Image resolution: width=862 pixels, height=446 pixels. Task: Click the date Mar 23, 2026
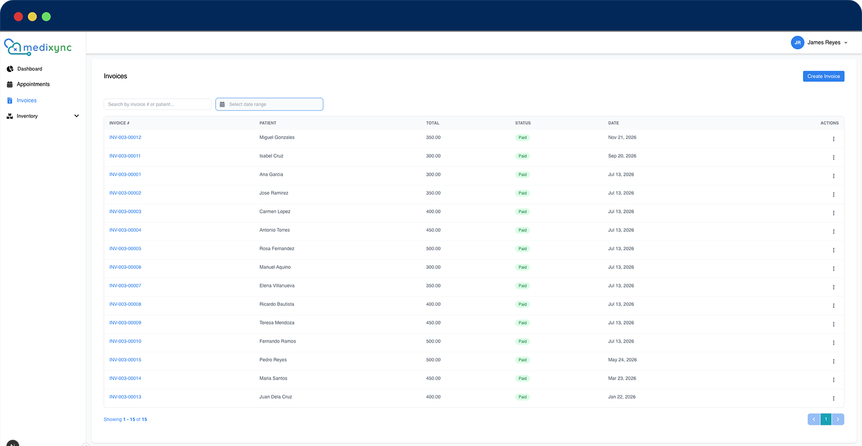tap(622, 378)
